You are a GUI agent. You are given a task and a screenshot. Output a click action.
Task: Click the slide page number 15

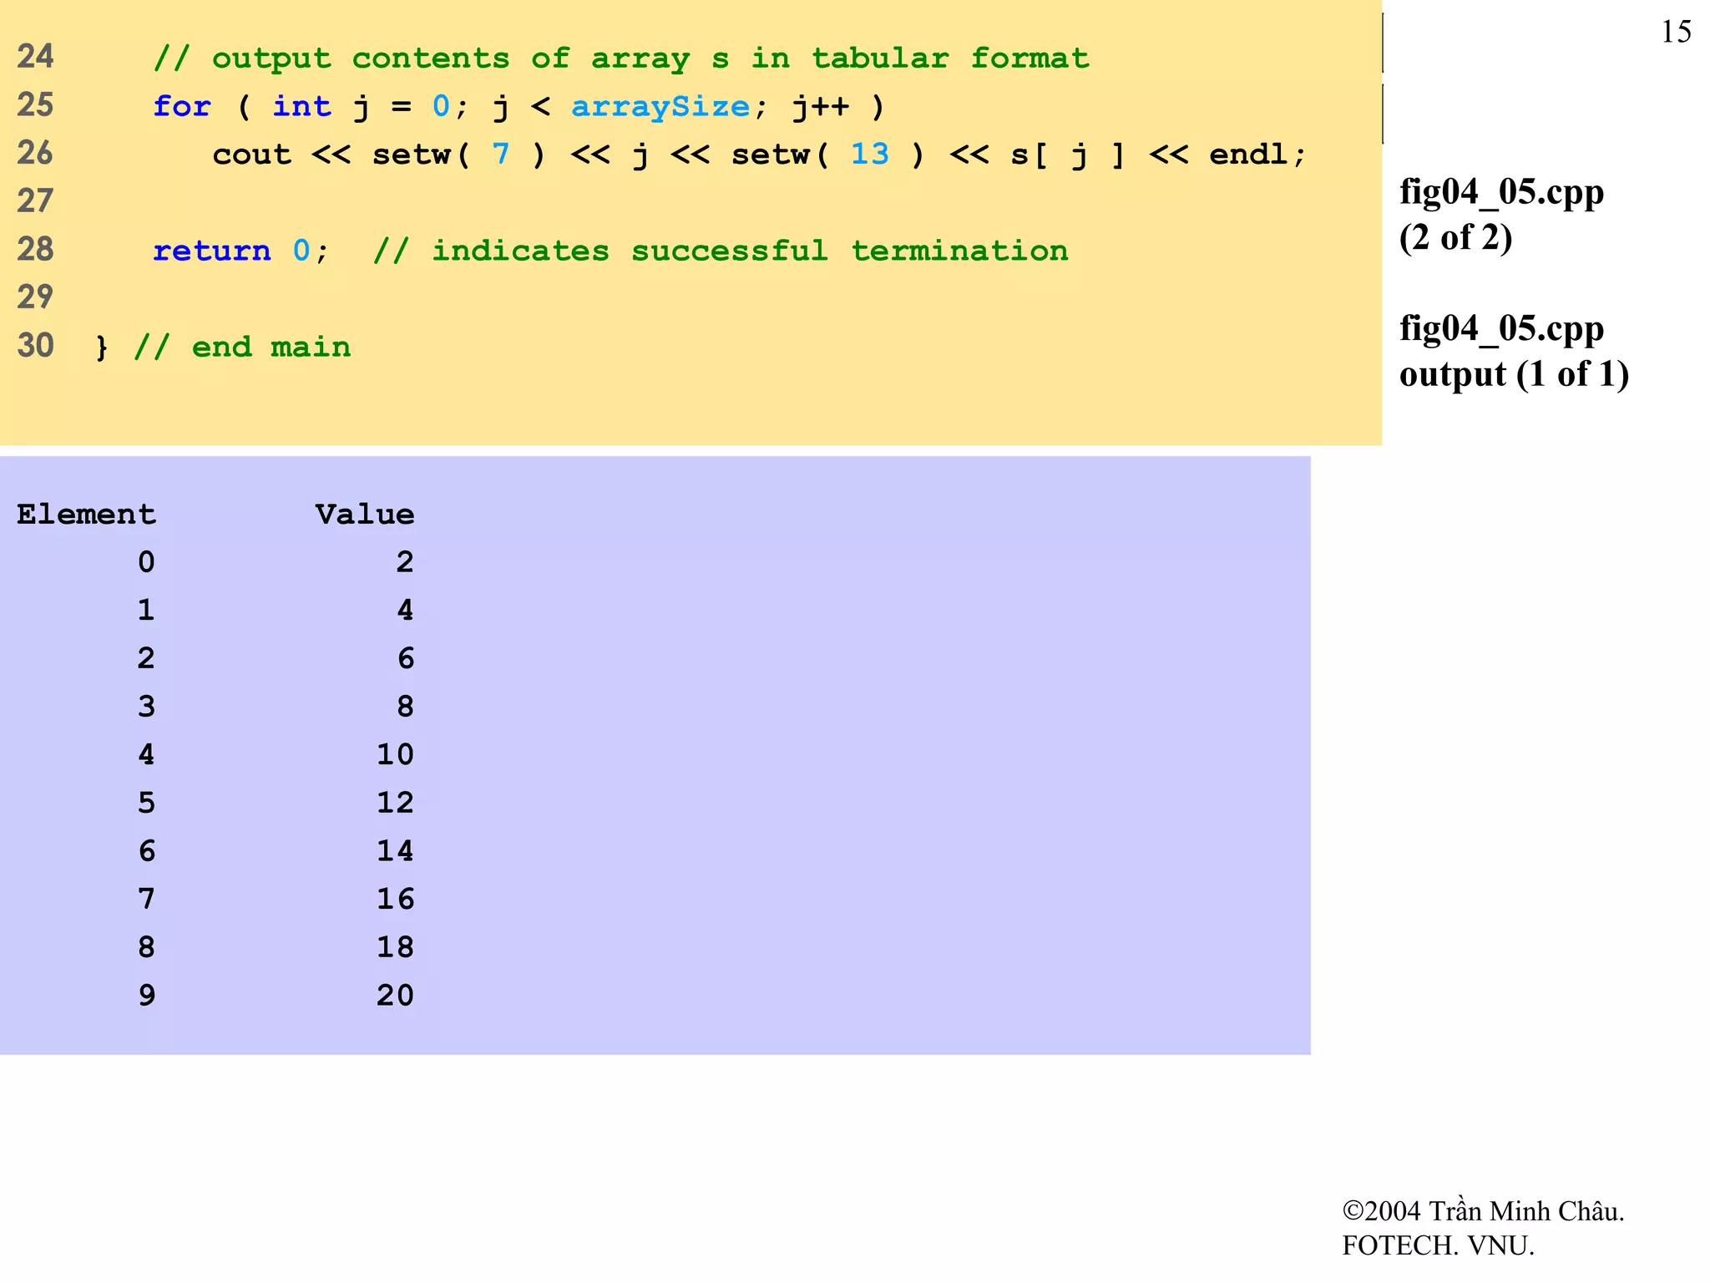coord(1676,32)
